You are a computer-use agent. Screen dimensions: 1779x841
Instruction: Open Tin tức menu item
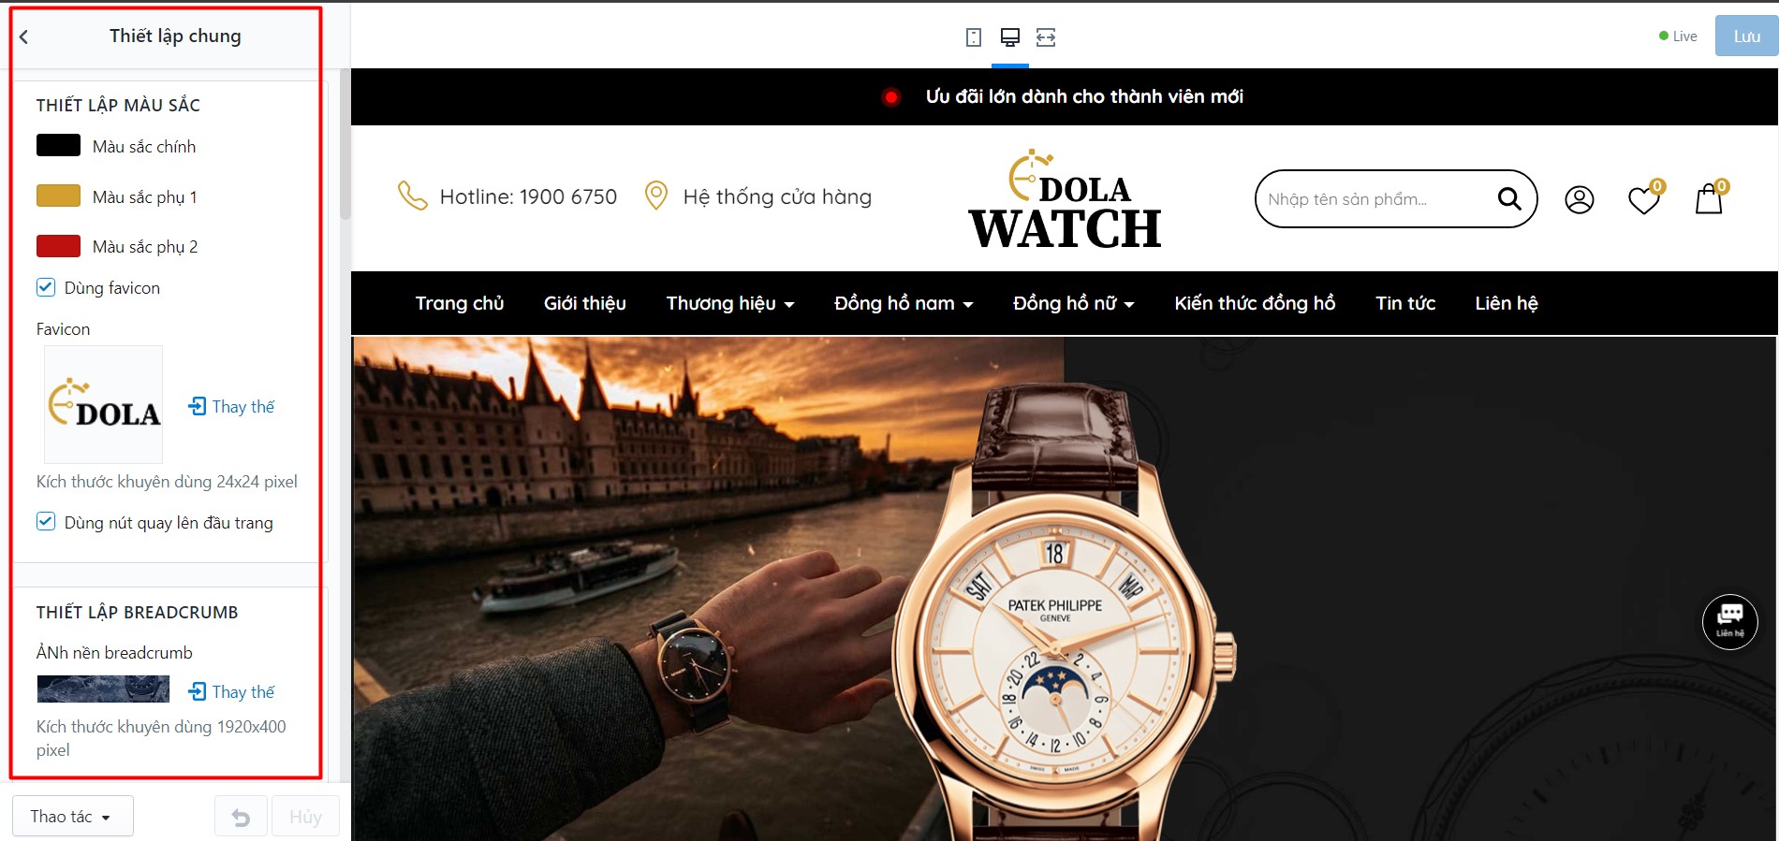(1405, 303)
